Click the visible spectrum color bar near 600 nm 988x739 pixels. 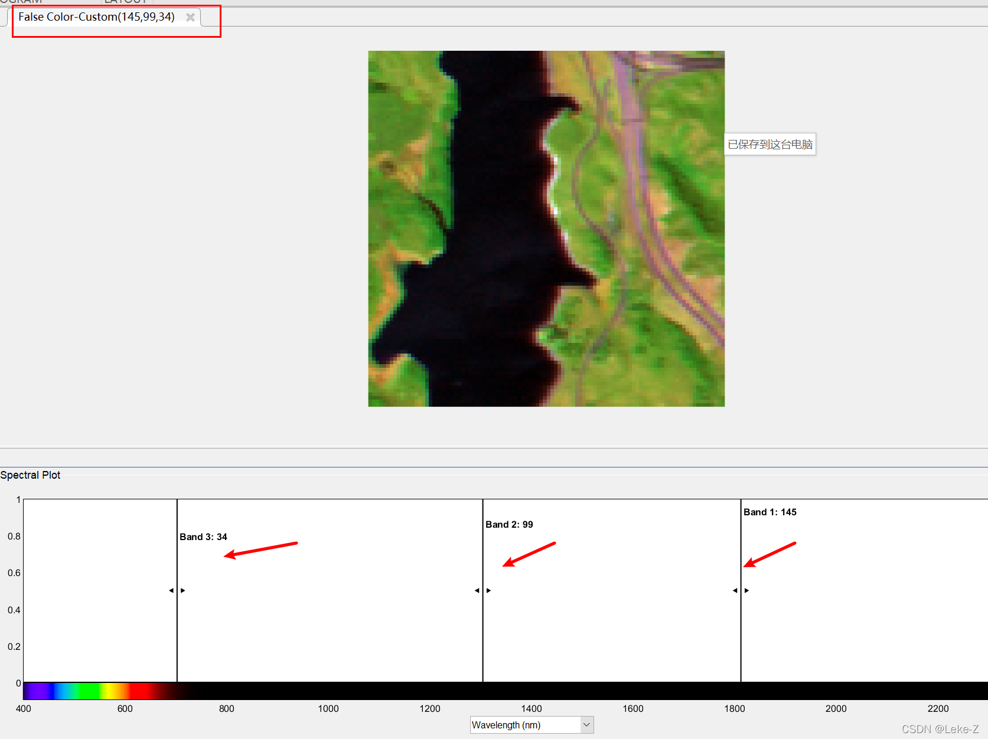point(125,691)
